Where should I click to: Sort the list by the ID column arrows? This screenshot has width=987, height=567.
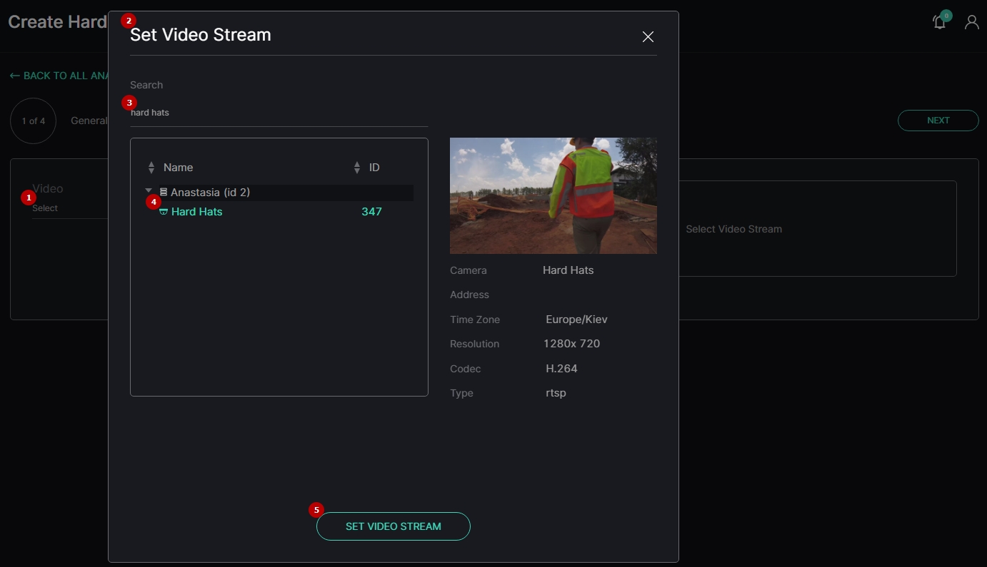click(x=357, y=168)
